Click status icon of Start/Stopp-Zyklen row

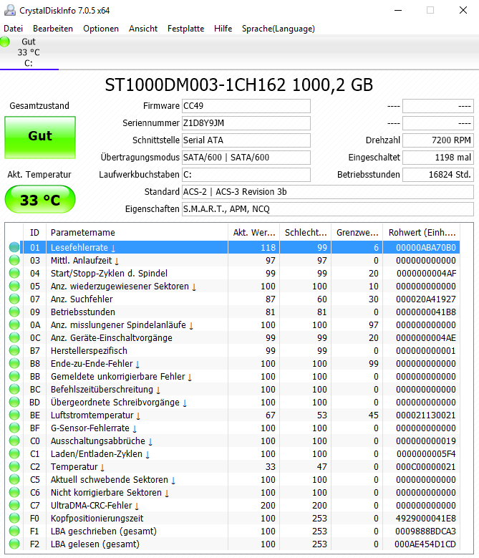pyautogui.click(x=14, y=274)
